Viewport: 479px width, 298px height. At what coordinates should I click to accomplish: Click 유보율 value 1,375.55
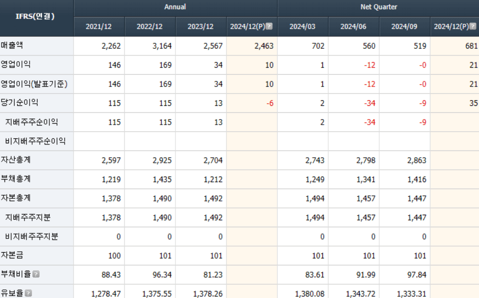[x=157, y=294]
